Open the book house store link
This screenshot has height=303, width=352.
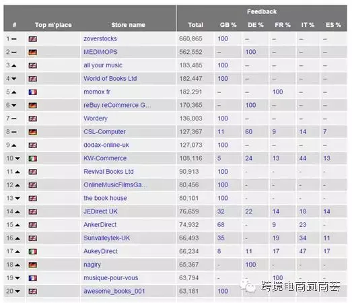[105, 198]
